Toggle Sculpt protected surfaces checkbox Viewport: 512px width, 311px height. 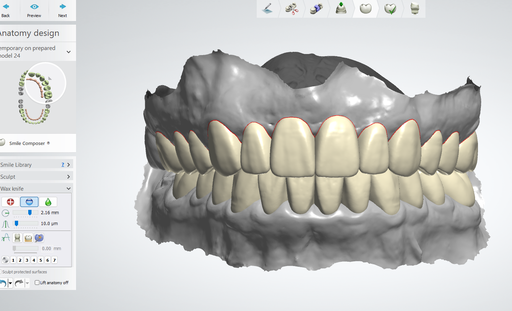pyautogui.click(x=1, y=272)
